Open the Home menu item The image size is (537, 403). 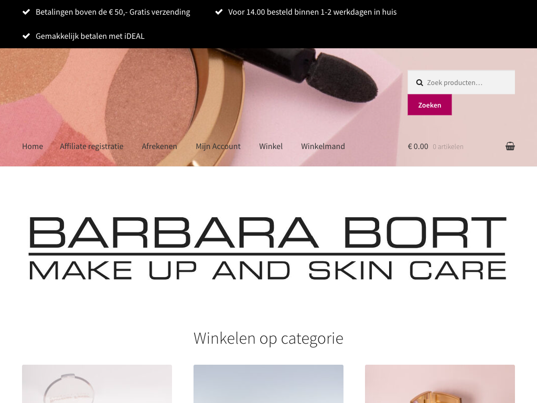pyautogui.click(x=33, y=146)
